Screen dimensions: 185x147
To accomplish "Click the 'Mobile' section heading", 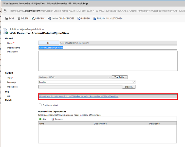I will [x=9, y=100].
